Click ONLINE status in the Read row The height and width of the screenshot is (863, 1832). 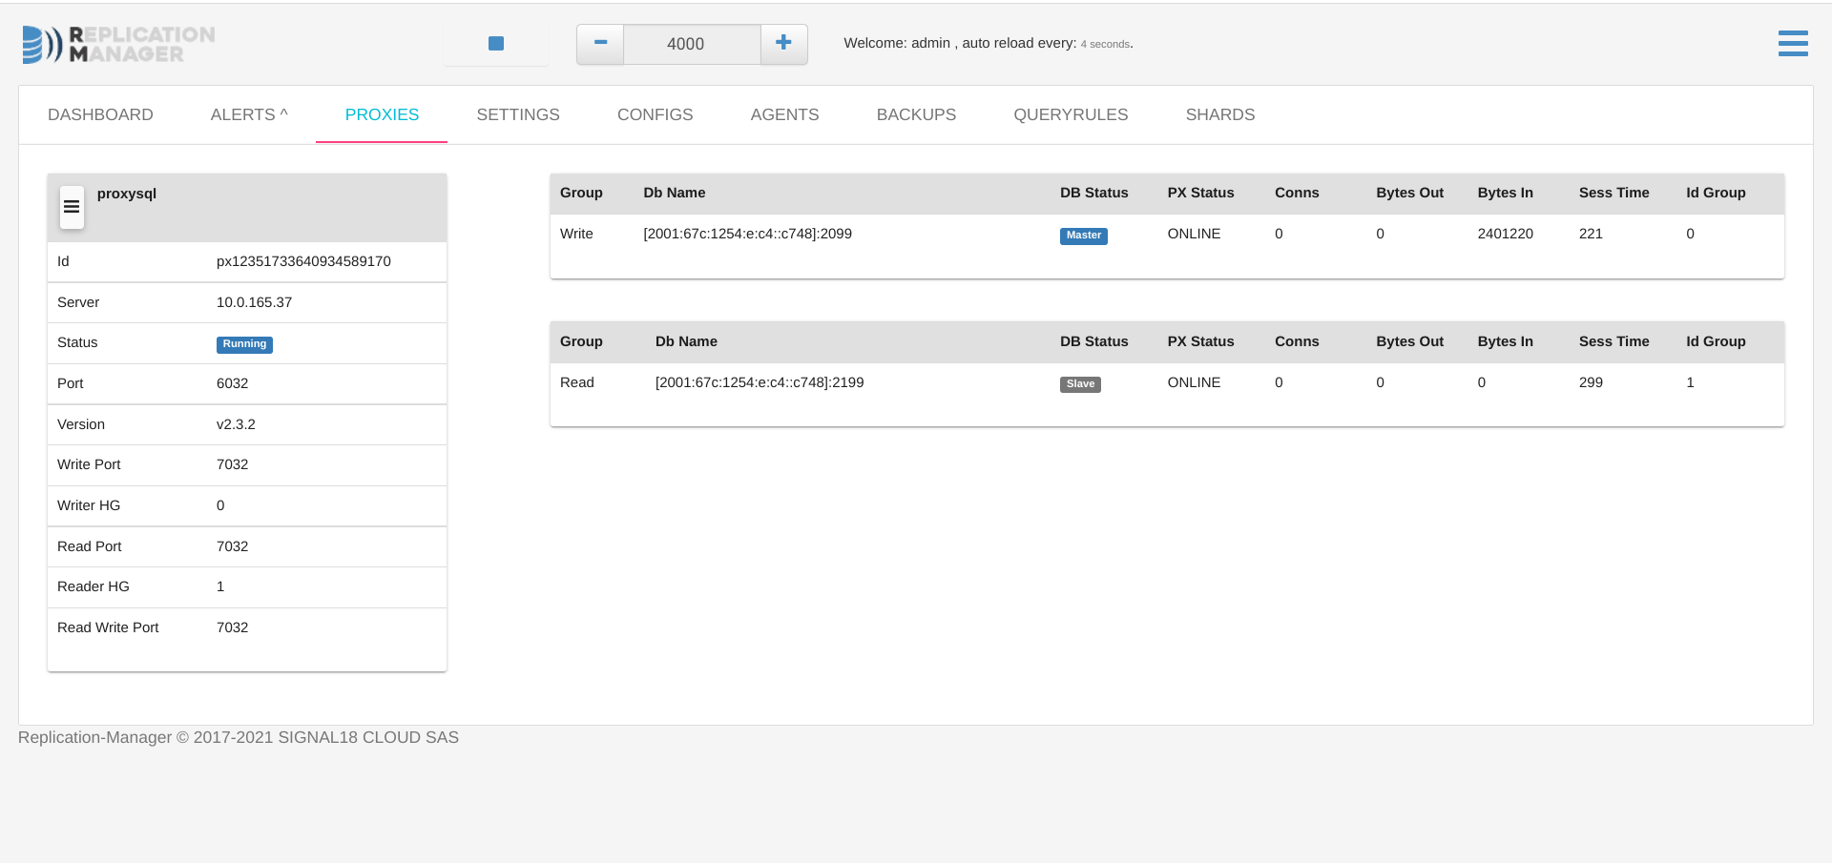pos(1194,382)
